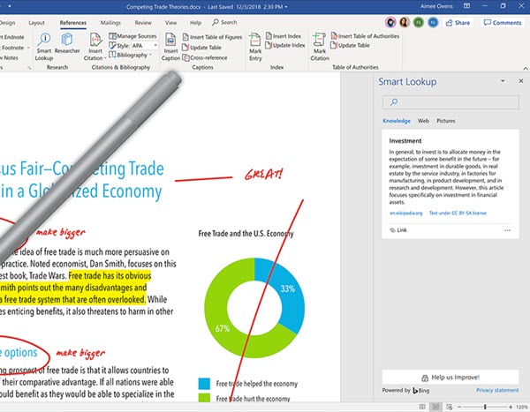Click the green collaborator avatar

419,23
